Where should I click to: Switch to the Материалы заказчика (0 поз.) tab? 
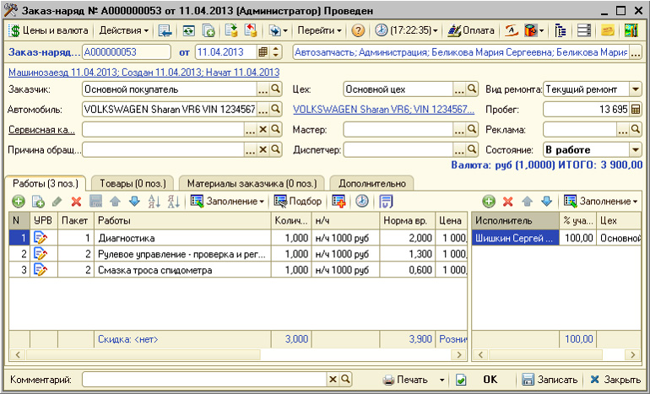point(252,184)
